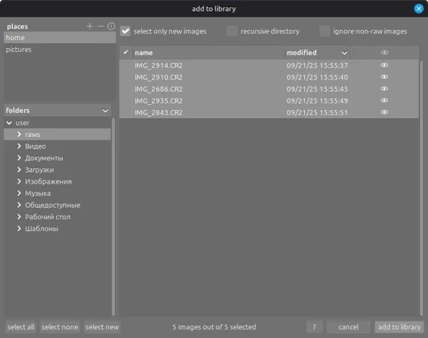Click the eye icon in column header

(385, 52)
